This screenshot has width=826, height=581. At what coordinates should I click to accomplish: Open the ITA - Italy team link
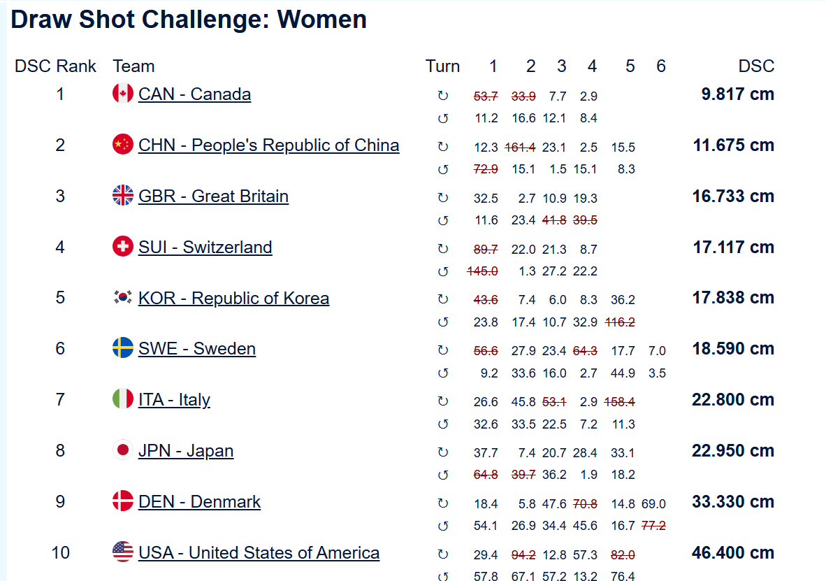[174, 400]
